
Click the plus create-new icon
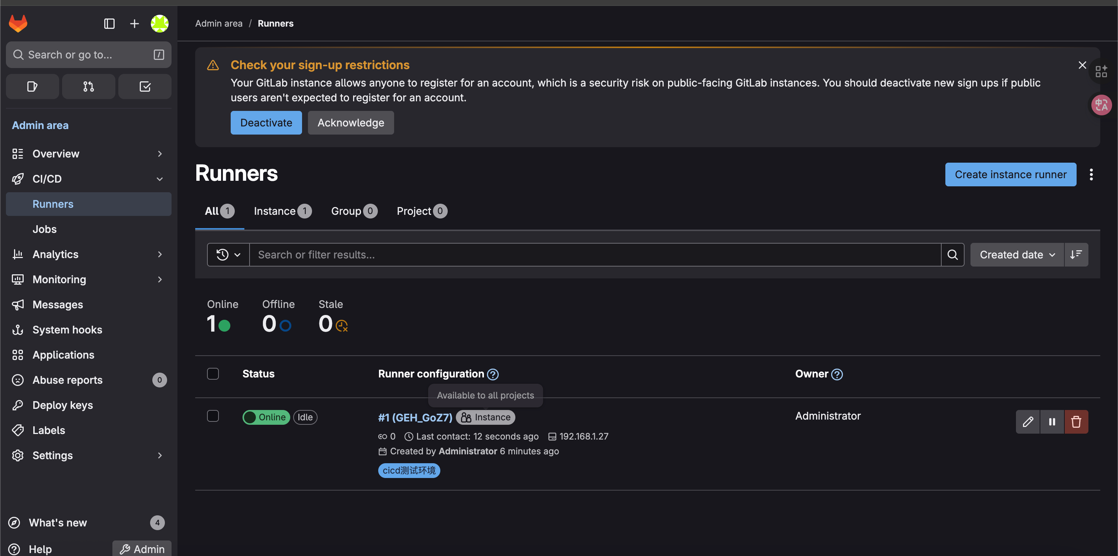[134, 23]
